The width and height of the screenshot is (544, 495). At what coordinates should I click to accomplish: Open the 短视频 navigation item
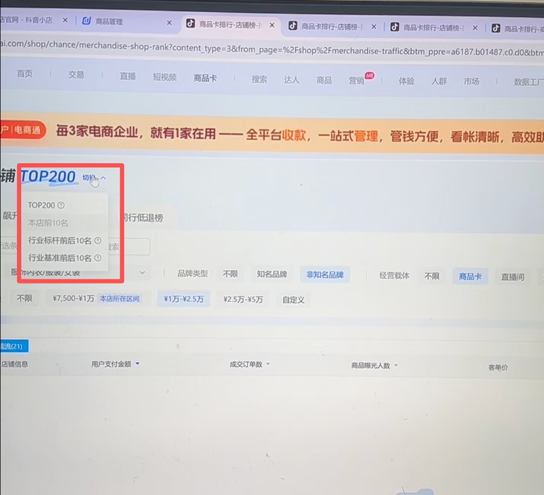[x=165, y=77]
